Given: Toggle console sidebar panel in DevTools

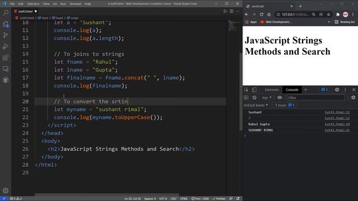Looking at the screenshot, I should 246,98.
